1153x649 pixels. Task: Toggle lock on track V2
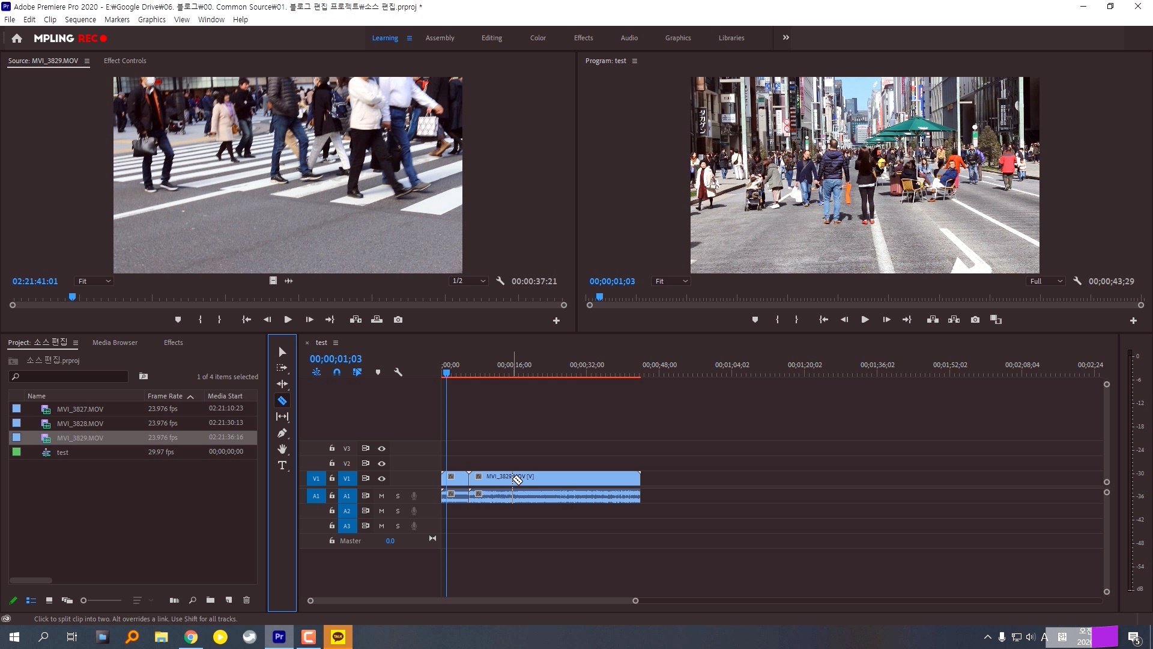pyautogui.click(x=331, y=463)
